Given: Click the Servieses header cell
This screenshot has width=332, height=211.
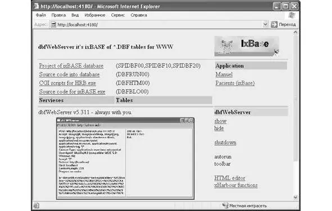Looking at the screenshot, I should [x=76, y=100].
